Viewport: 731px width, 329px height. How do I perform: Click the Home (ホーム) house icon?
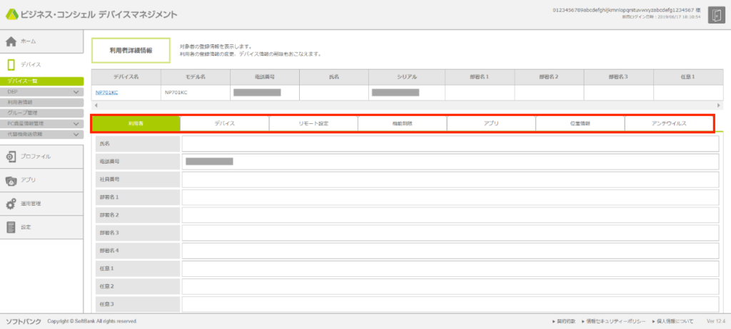(11, 41)
